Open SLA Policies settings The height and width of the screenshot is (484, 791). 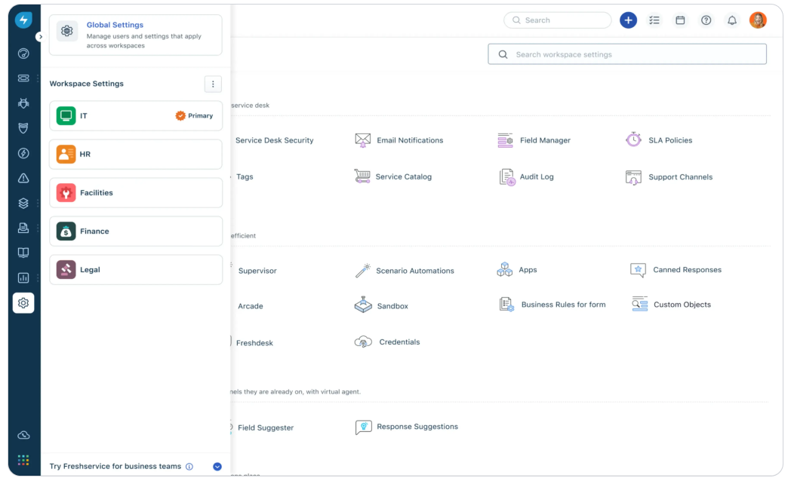pyautogui.click(x=669, y=140)
